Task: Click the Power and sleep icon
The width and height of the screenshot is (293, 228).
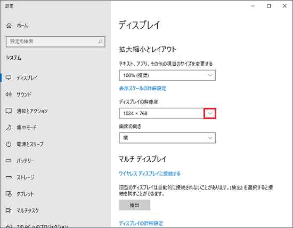Action: coord(9,144)
